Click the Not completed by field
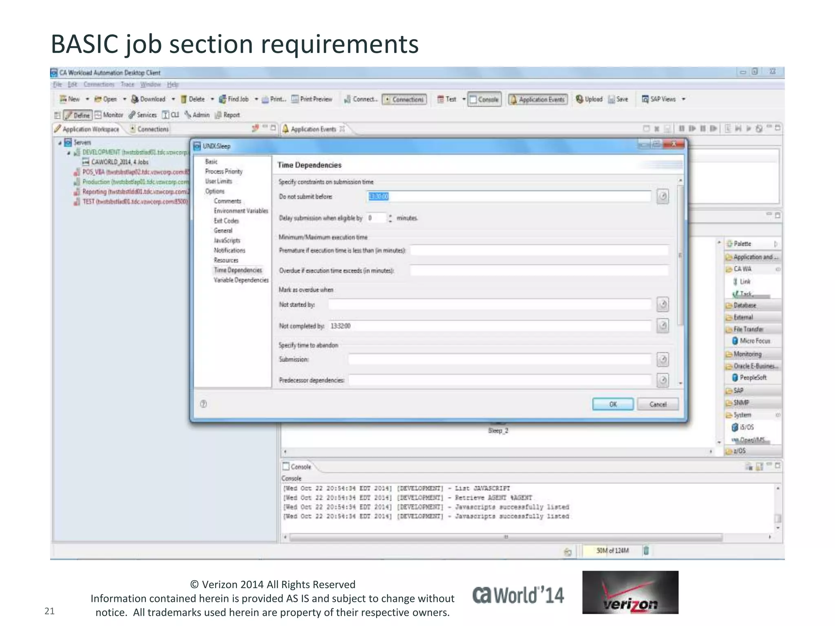The height and width of the screenshot is (626, 835). pyautogui.click(x=490, y=326)
